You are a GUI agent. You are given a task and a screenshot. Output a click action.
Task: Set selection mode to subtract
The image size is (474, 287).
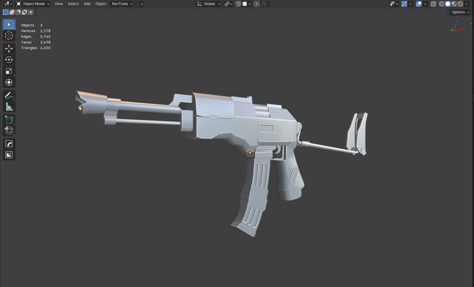click(x=18, y=12)
